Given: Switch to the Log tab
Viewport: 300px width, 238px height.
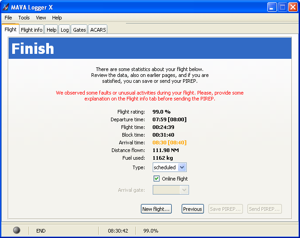Looking at the screenshot, I should [64, 30].
